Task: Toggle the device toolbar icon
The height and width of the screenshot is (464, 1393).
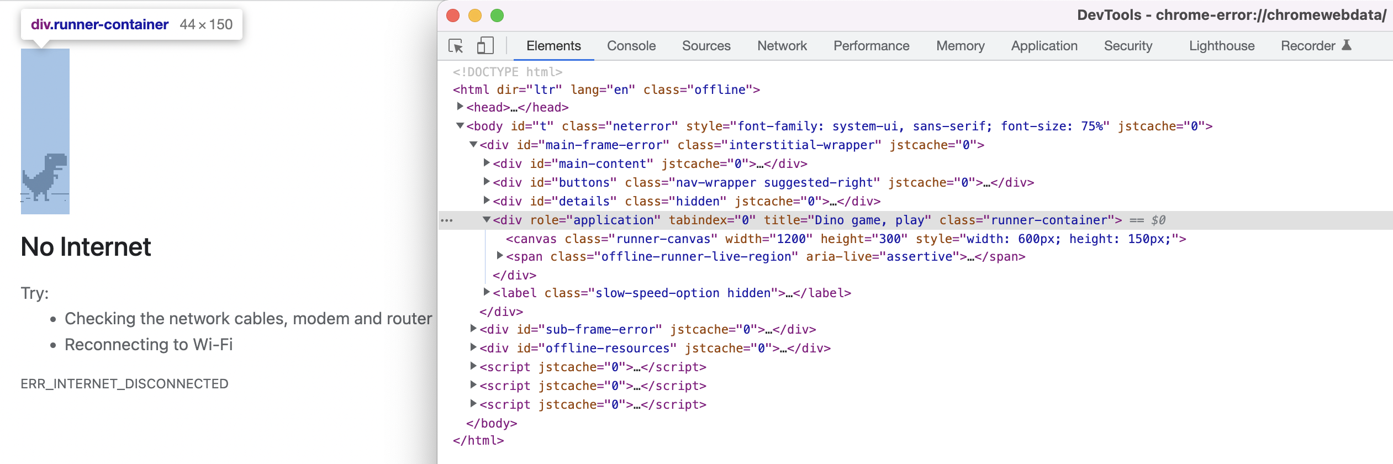Action: 485,46
